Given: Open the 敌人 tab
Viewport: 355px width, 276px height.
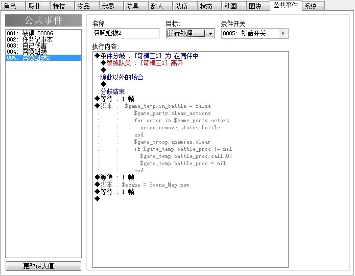Looking at the screenshot, I should 160,6.
